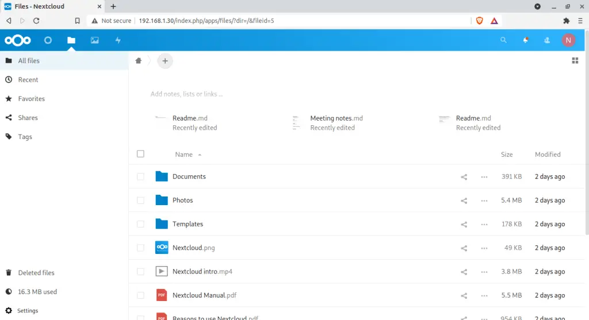589x320 pixels.
Task: Open the Documents folder
Action: [189, 176]
